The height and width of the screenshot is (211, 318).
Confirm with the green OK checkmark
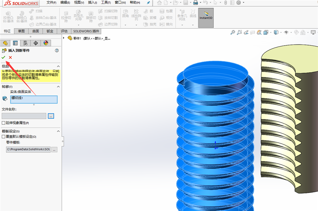pyautogui.click(x=3, y=57)
